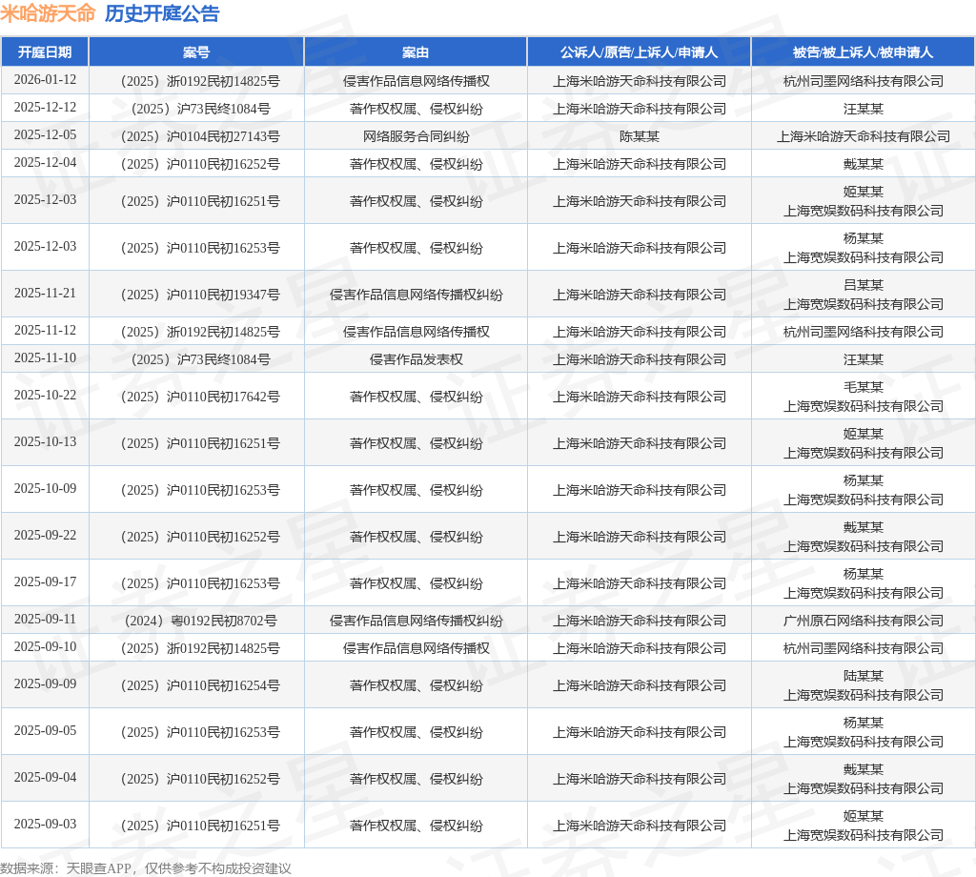
Task: Select defendant 陆某某 in the table
Action: [863, 676]
